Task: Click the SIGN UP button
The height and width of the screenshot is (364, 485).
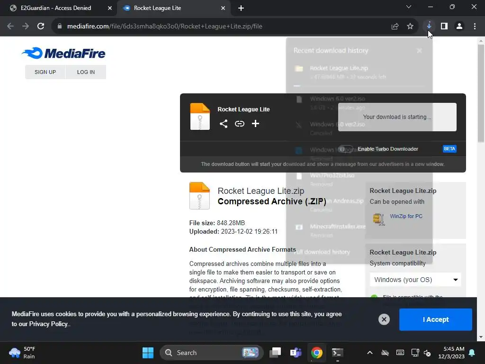Action: tap(45, 72)
